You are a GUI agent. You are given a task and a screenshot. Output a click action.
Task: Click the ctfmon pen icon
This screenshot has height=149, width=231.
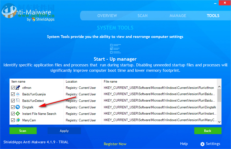[x=18, y=88]
